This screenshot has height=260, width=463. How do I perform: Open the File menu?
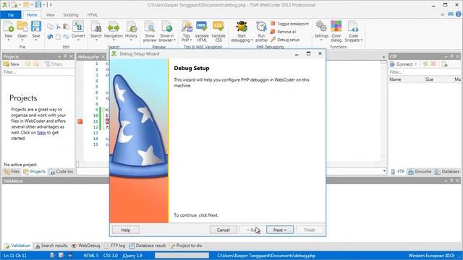pyautogui.click(x=11, y=14)
